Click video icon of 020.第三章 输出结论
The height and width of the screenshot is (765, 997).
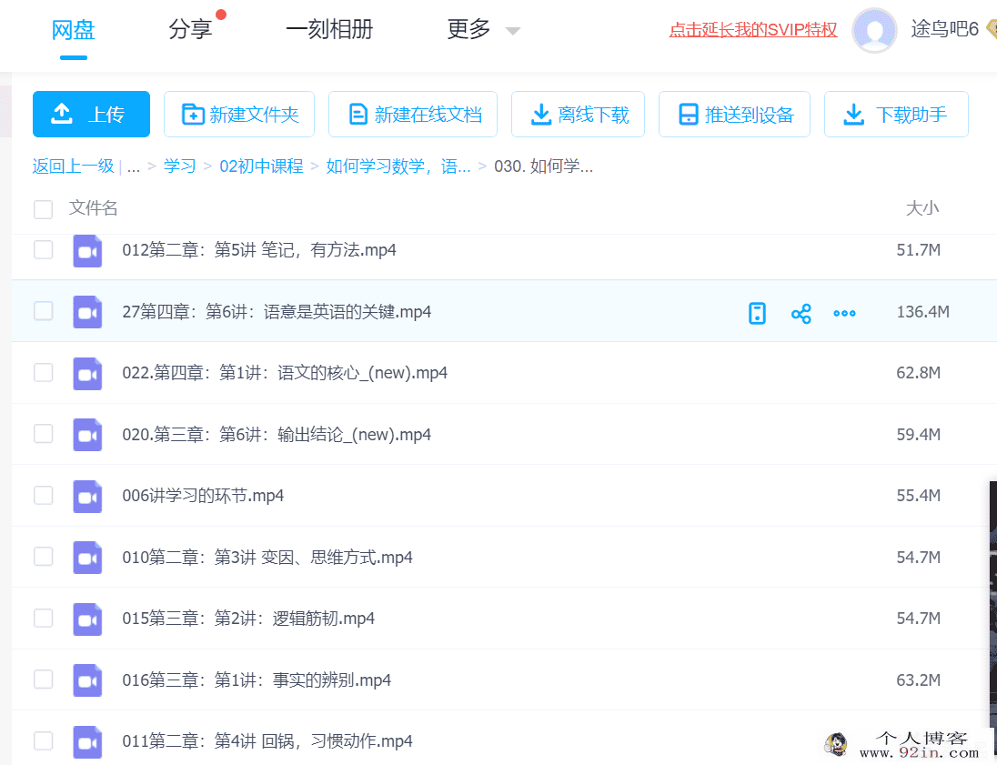point(87,435)
